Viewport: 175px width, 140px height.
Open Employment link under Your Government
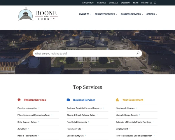pos(122,129)
